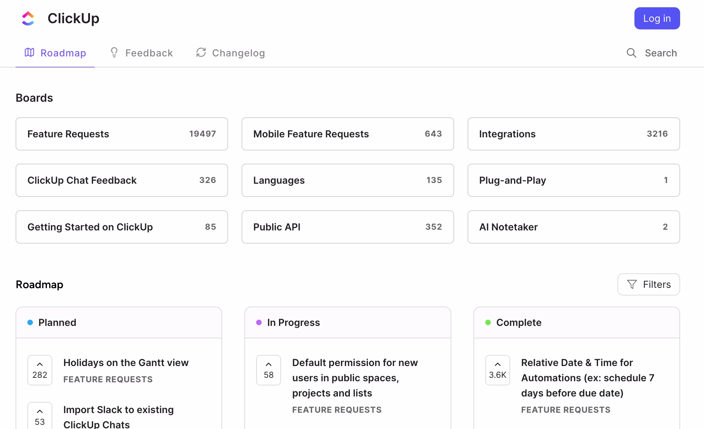Upvote Relative Date & Time for Automations
Image resolution: width=704 pixels, height=429 pixels.
pyautogui.click(x=497, y=370)
